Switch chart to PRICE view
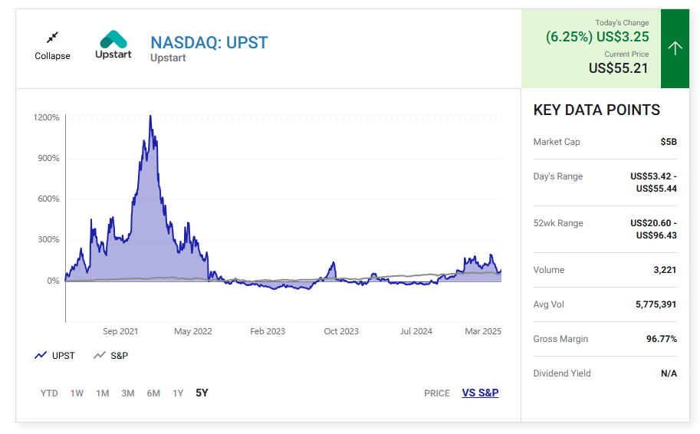700x434 pixels. coord(436,393)
